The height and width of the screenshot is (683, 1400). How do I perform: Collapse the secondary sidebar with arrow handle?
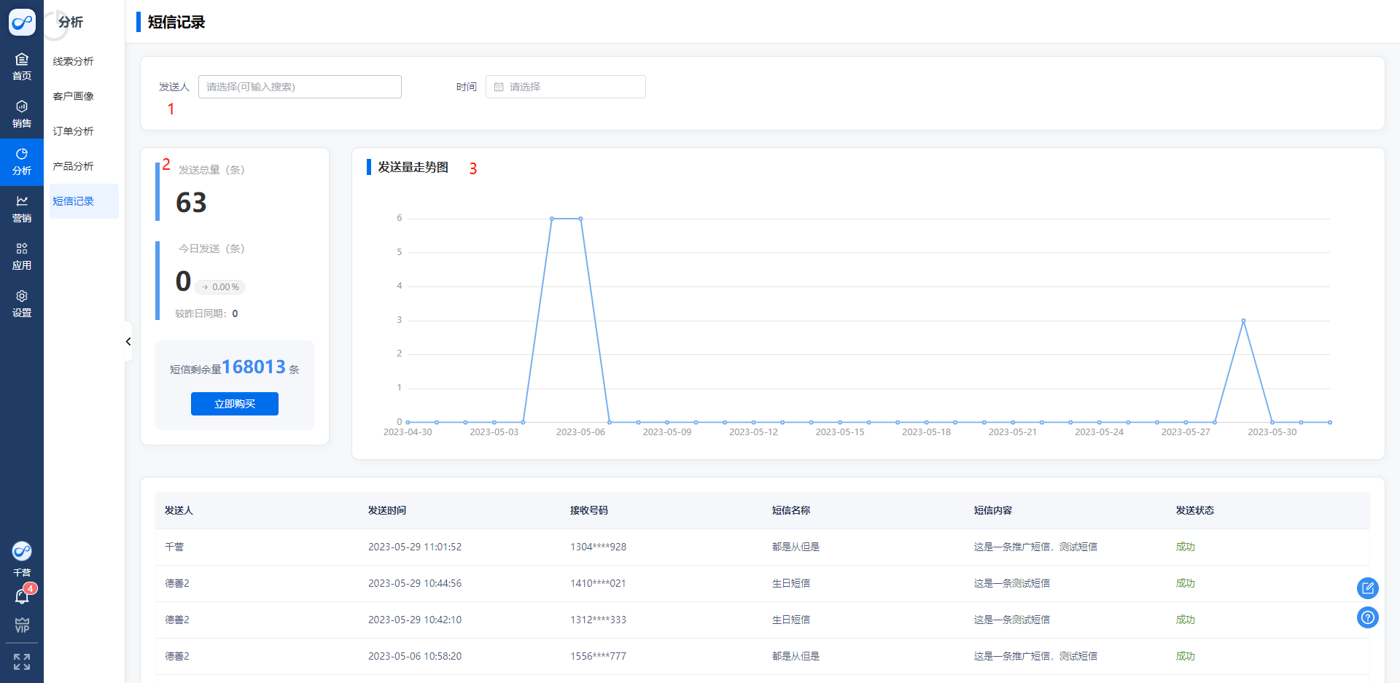click(128, 341)
